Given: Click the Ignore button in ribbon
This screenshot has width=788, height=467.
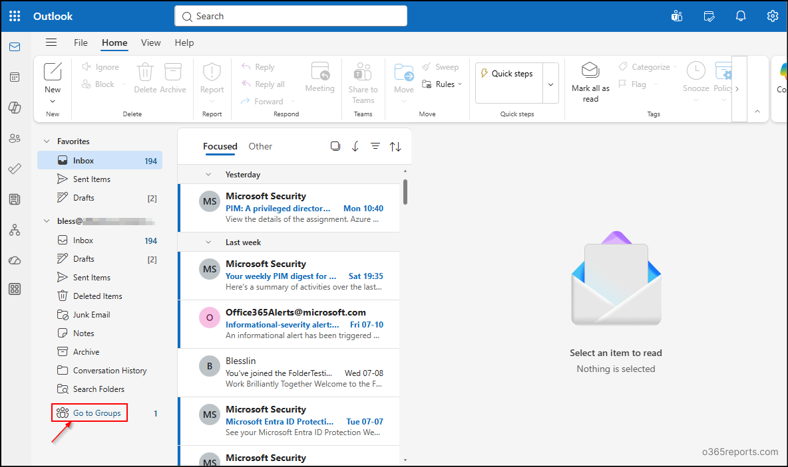Looking at the screenshot, I should click(100, 66).
